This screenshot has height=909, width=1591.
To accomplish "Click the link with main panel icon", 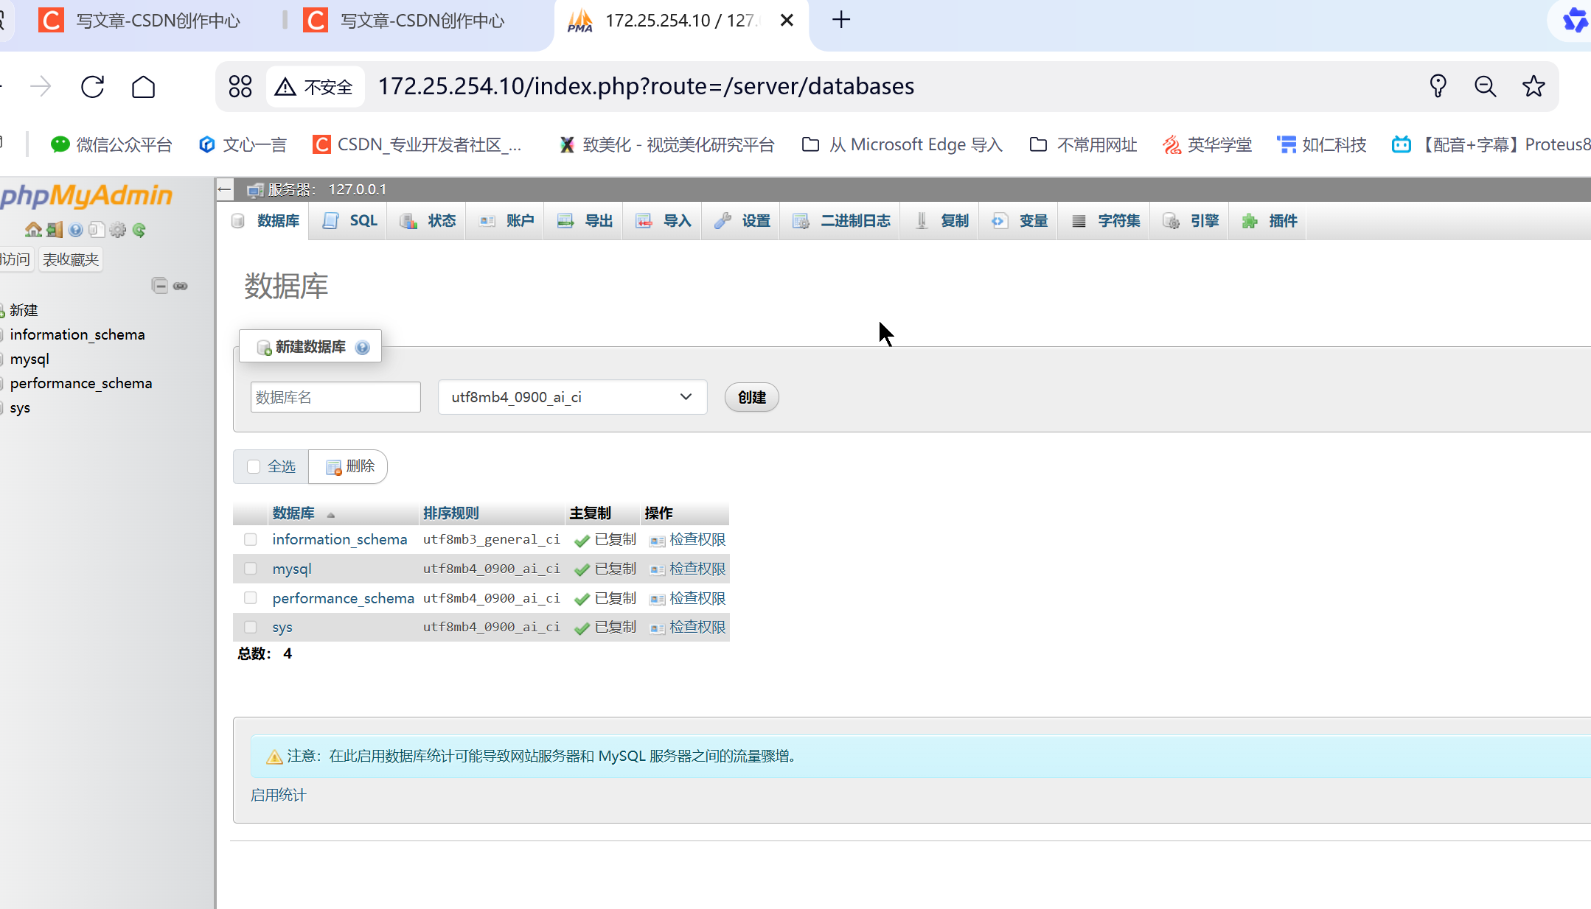I will point(181,285).
